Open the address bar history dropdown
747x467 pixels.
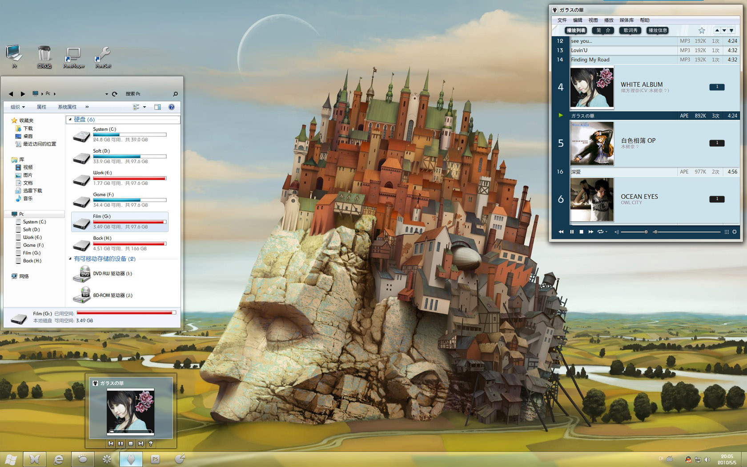click(107, 94)
